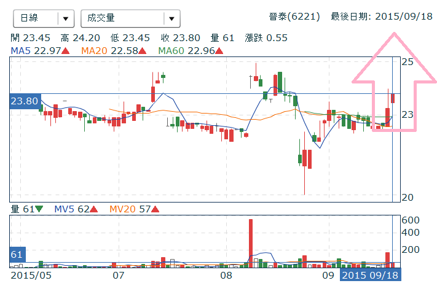Click the MA60 22.96 legend entry
This screenshot has height=286, width=437.
pyautogui.click(x=186, y=51)
